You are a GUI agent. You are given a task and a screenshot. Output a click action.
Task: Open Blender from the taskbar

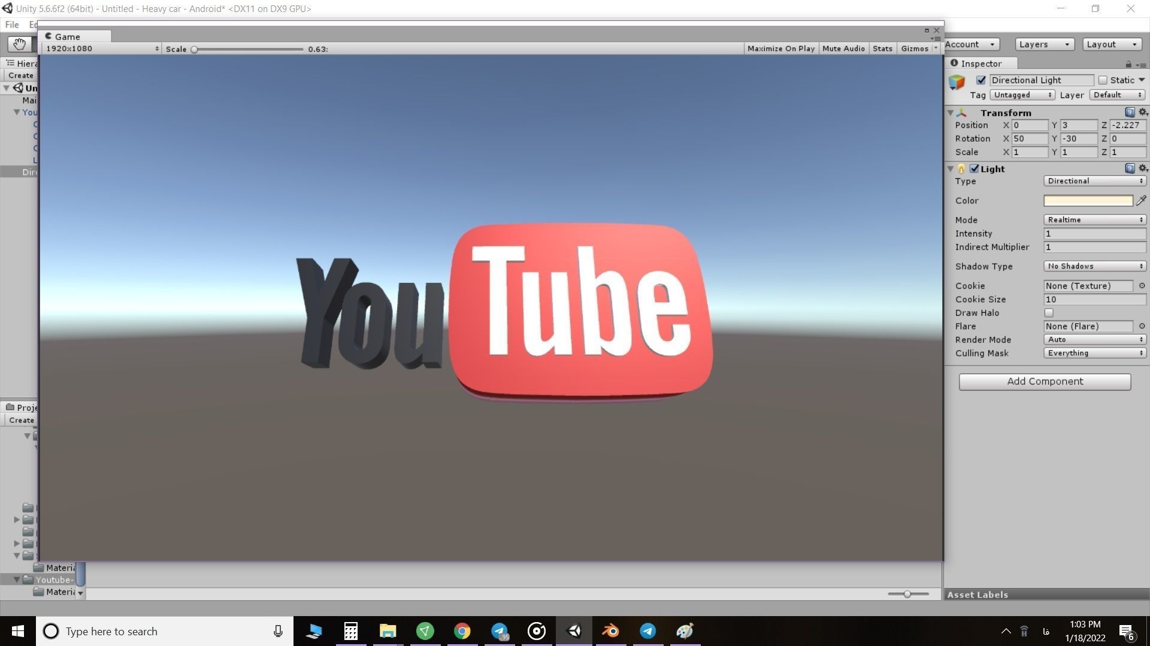(x=610, y=631)
